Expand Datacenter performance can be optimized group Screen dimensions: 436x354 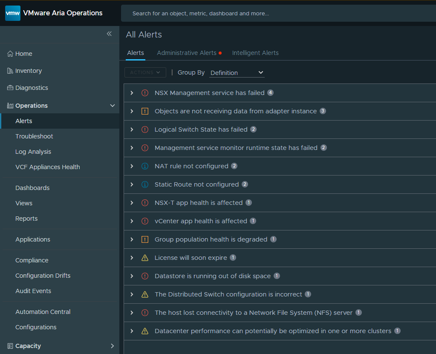(x=132, y=331)
